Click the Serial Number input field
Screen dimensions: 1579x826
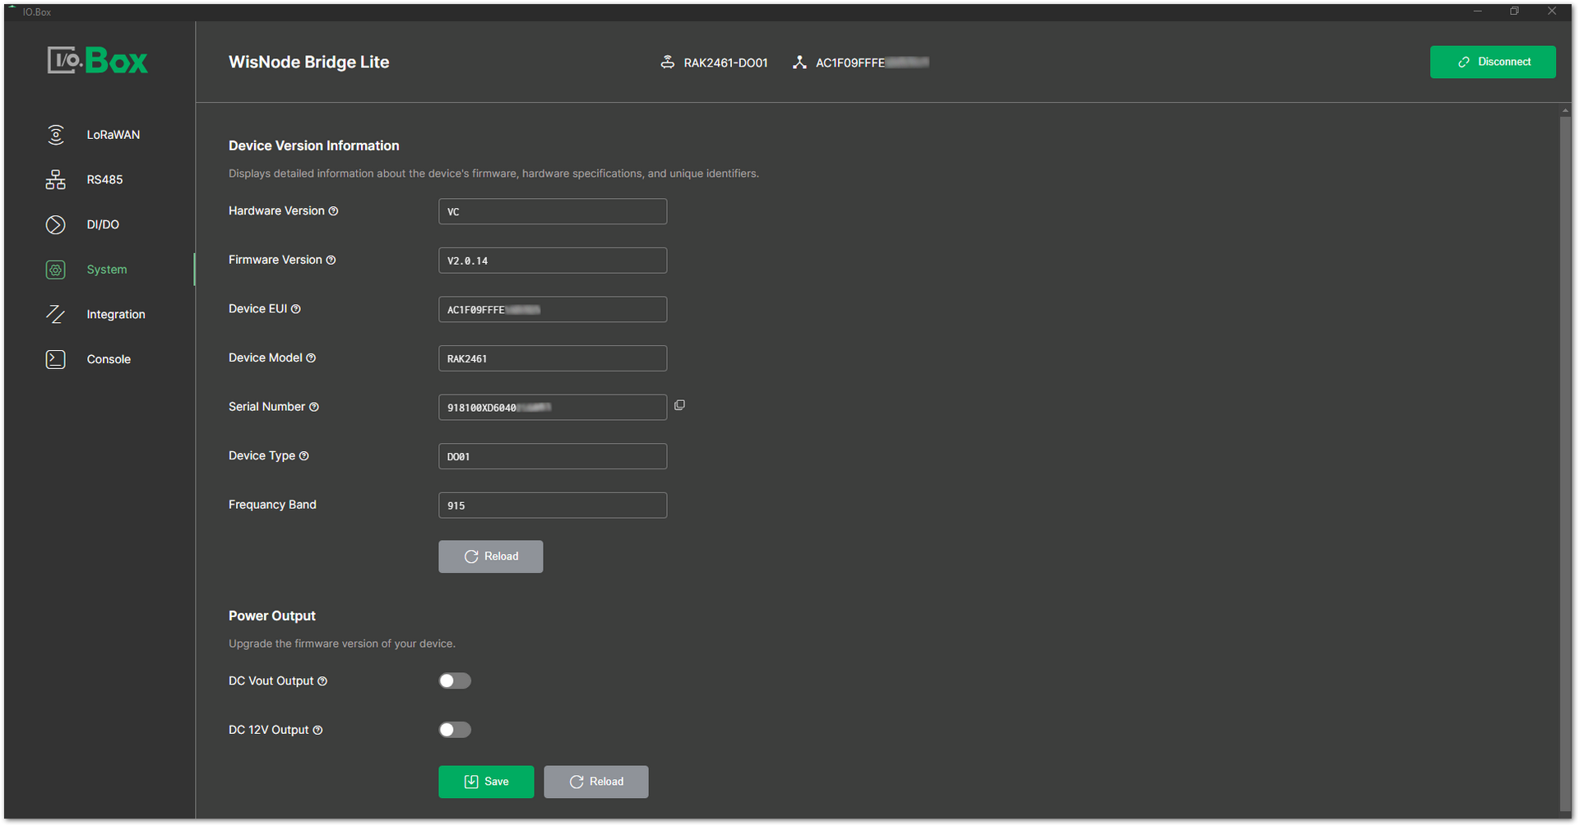pos(553,407)
